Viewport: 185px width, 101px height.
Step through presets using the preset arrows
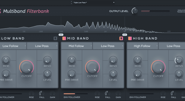[x=71, y=2]
